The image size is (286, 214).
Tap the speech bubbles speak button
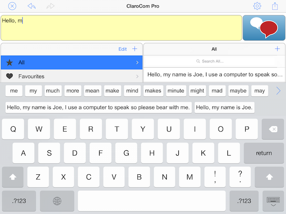tap(264, 28)
